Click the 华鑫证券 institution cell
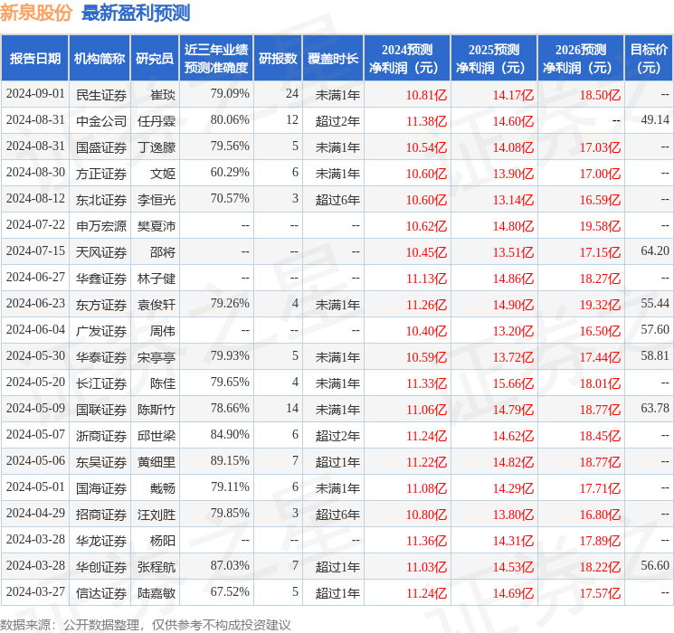The image size is (674, 633). tap(101, 279)
